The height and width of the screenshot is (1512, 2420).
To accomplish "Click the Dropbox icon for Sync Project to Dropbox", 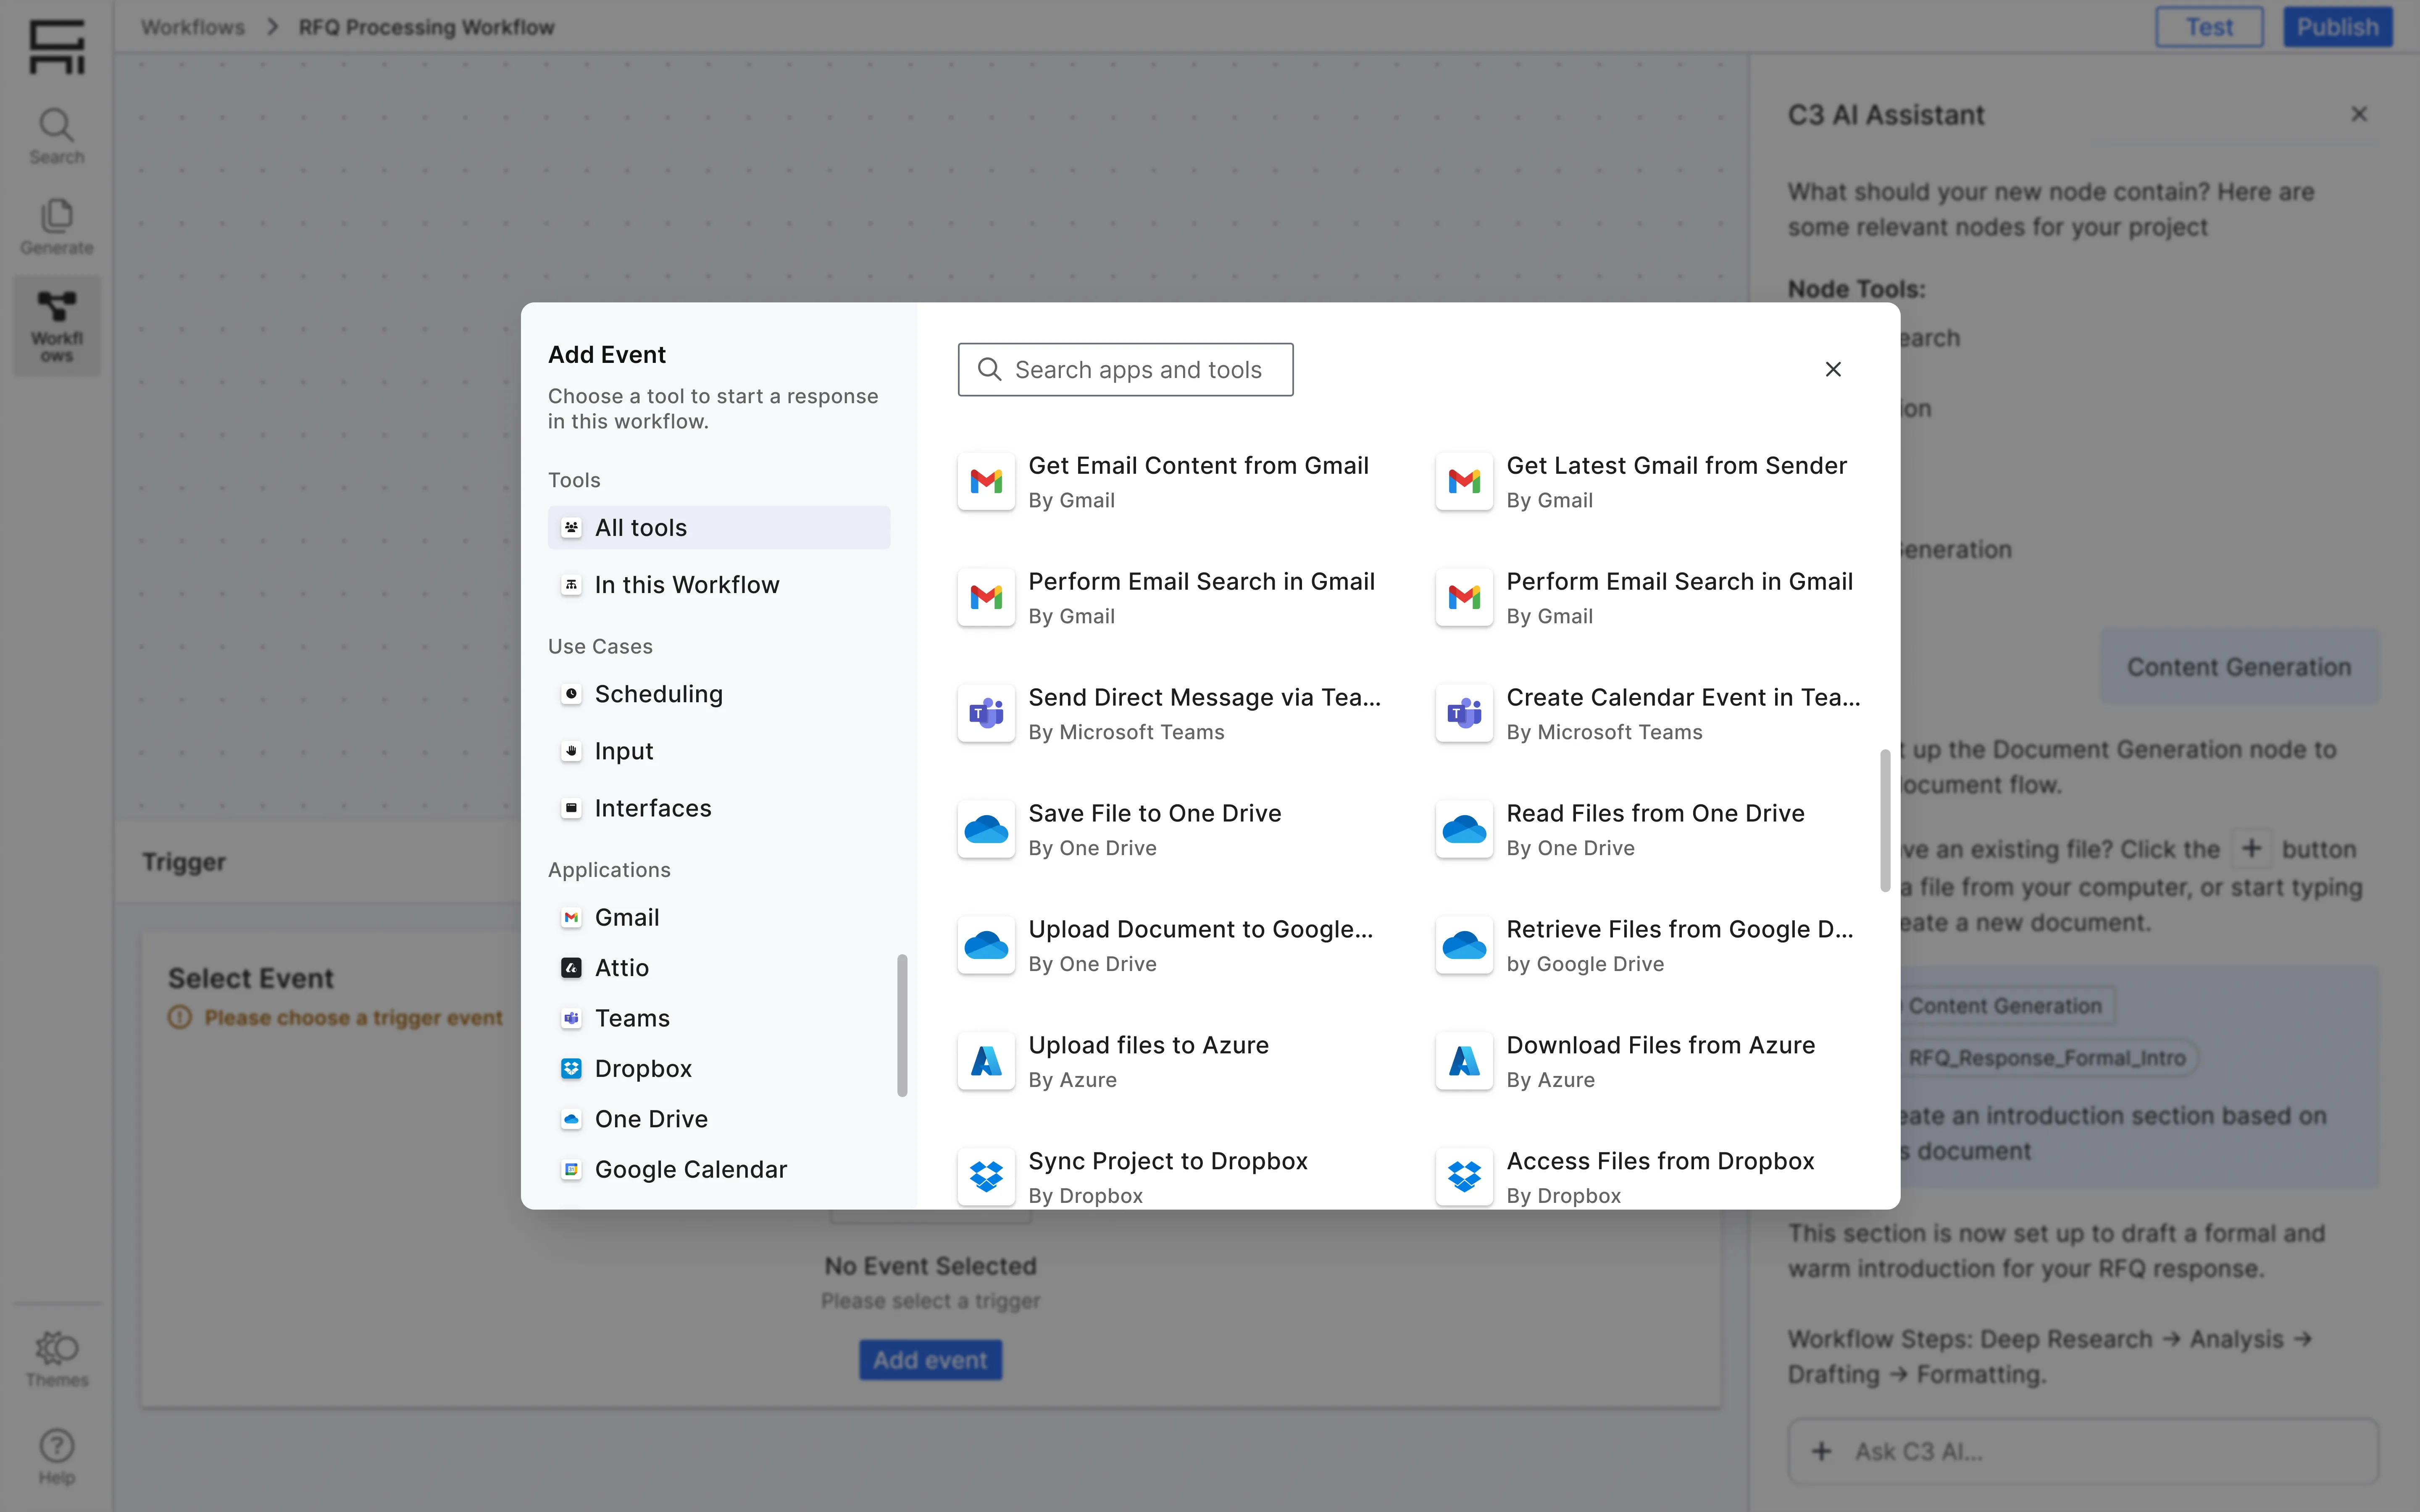I will [986, 1177].
